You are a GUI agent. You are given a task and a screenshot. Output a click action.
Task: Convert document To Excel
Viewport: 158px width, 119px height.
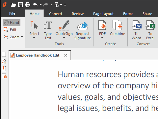pos(150,30)
